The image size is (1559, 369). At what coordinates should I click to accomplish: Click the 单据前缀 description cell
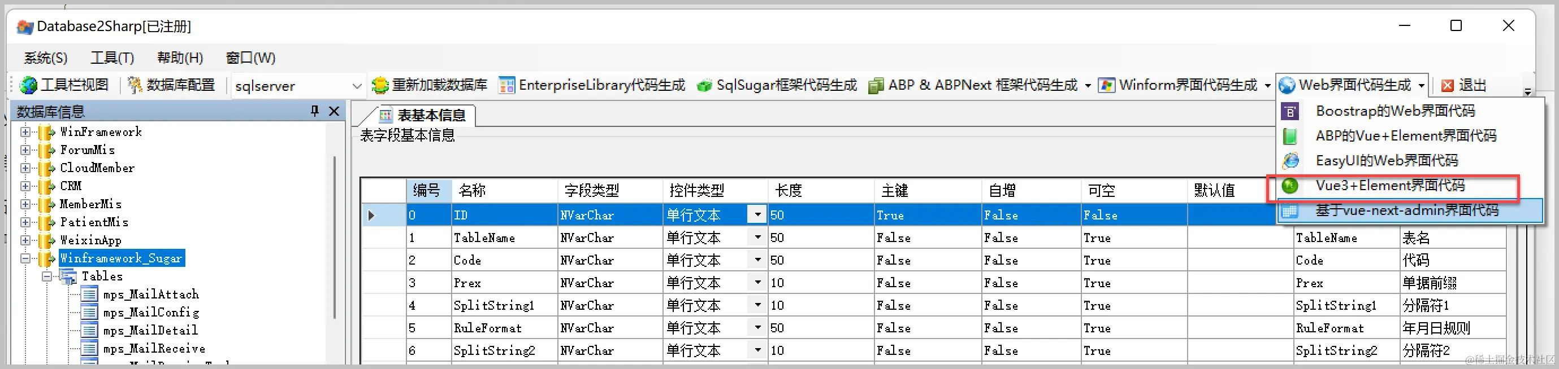click(x=1453, y=283)
